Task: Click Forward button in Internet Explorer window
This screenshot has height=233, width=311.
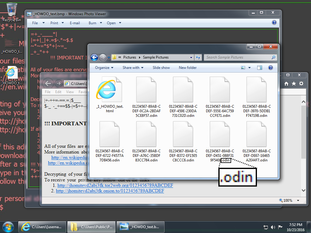Action: [58, 83]
